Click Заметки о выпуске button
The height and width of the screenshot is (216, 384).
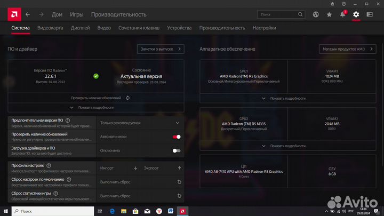click(x=160, y=49)
